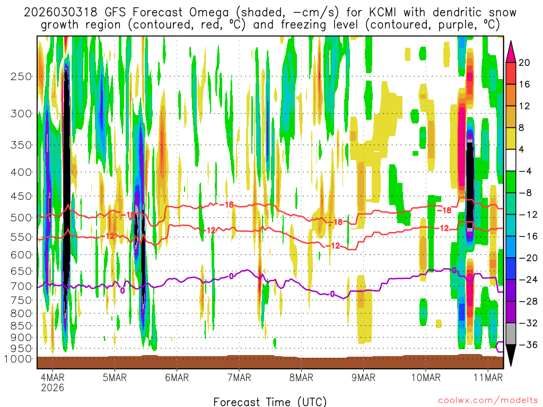The height and width of the screenshot is (407, 543).
Task: Click the 1000 pressure level label
Action: click(x=19, y=359)
